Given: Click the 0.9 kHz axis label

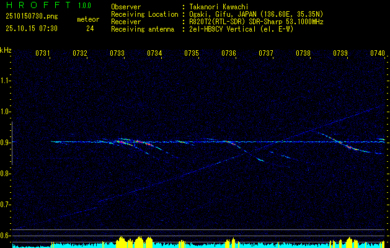Looking at the screenshot, I should click(x=4, y=143).
